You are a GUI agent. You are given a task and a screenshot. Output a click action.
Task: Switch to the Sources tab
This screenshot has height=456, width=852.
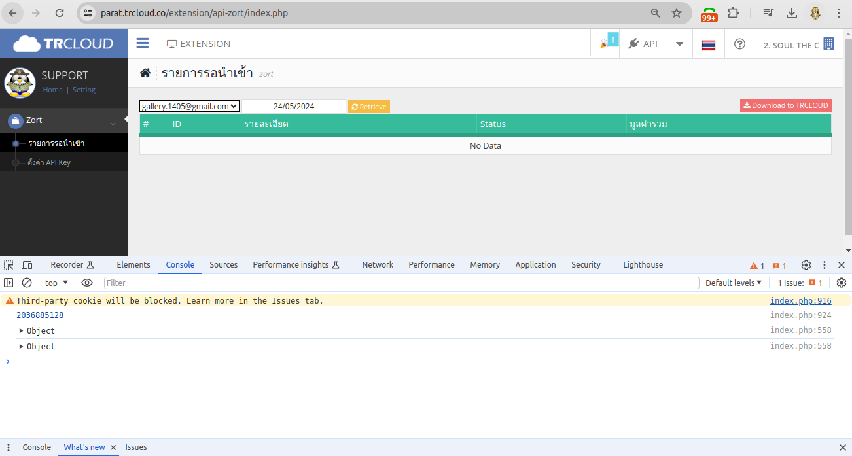[223, 265]
